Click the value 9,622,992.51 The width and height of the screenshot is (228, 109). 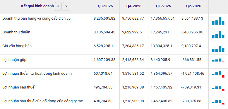tap(133, 32)
